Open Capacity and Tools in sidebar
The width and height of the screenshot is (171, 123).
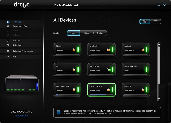click(21, 26)
